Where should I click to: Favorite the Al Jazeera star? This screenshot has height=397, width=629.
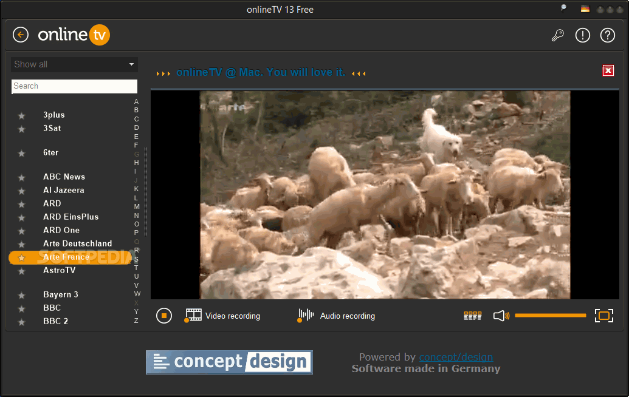click(x=22, y=191)
